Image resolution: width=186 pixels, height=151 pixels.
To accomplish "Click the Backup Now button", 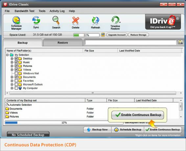I will [x=97, y=130].
